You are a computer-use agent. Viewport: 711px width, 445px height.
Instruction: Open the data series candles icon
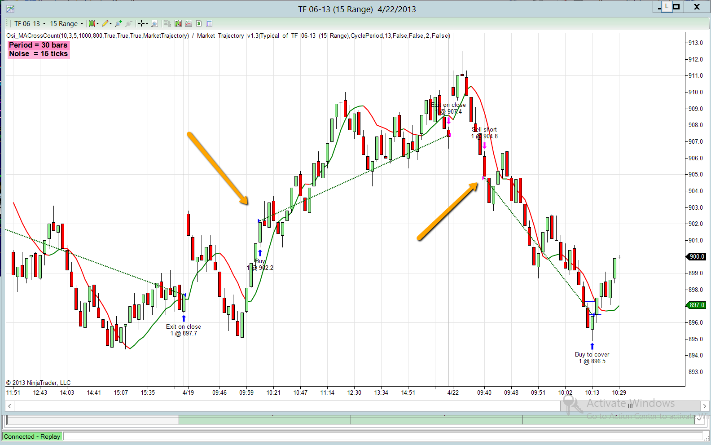178,23
